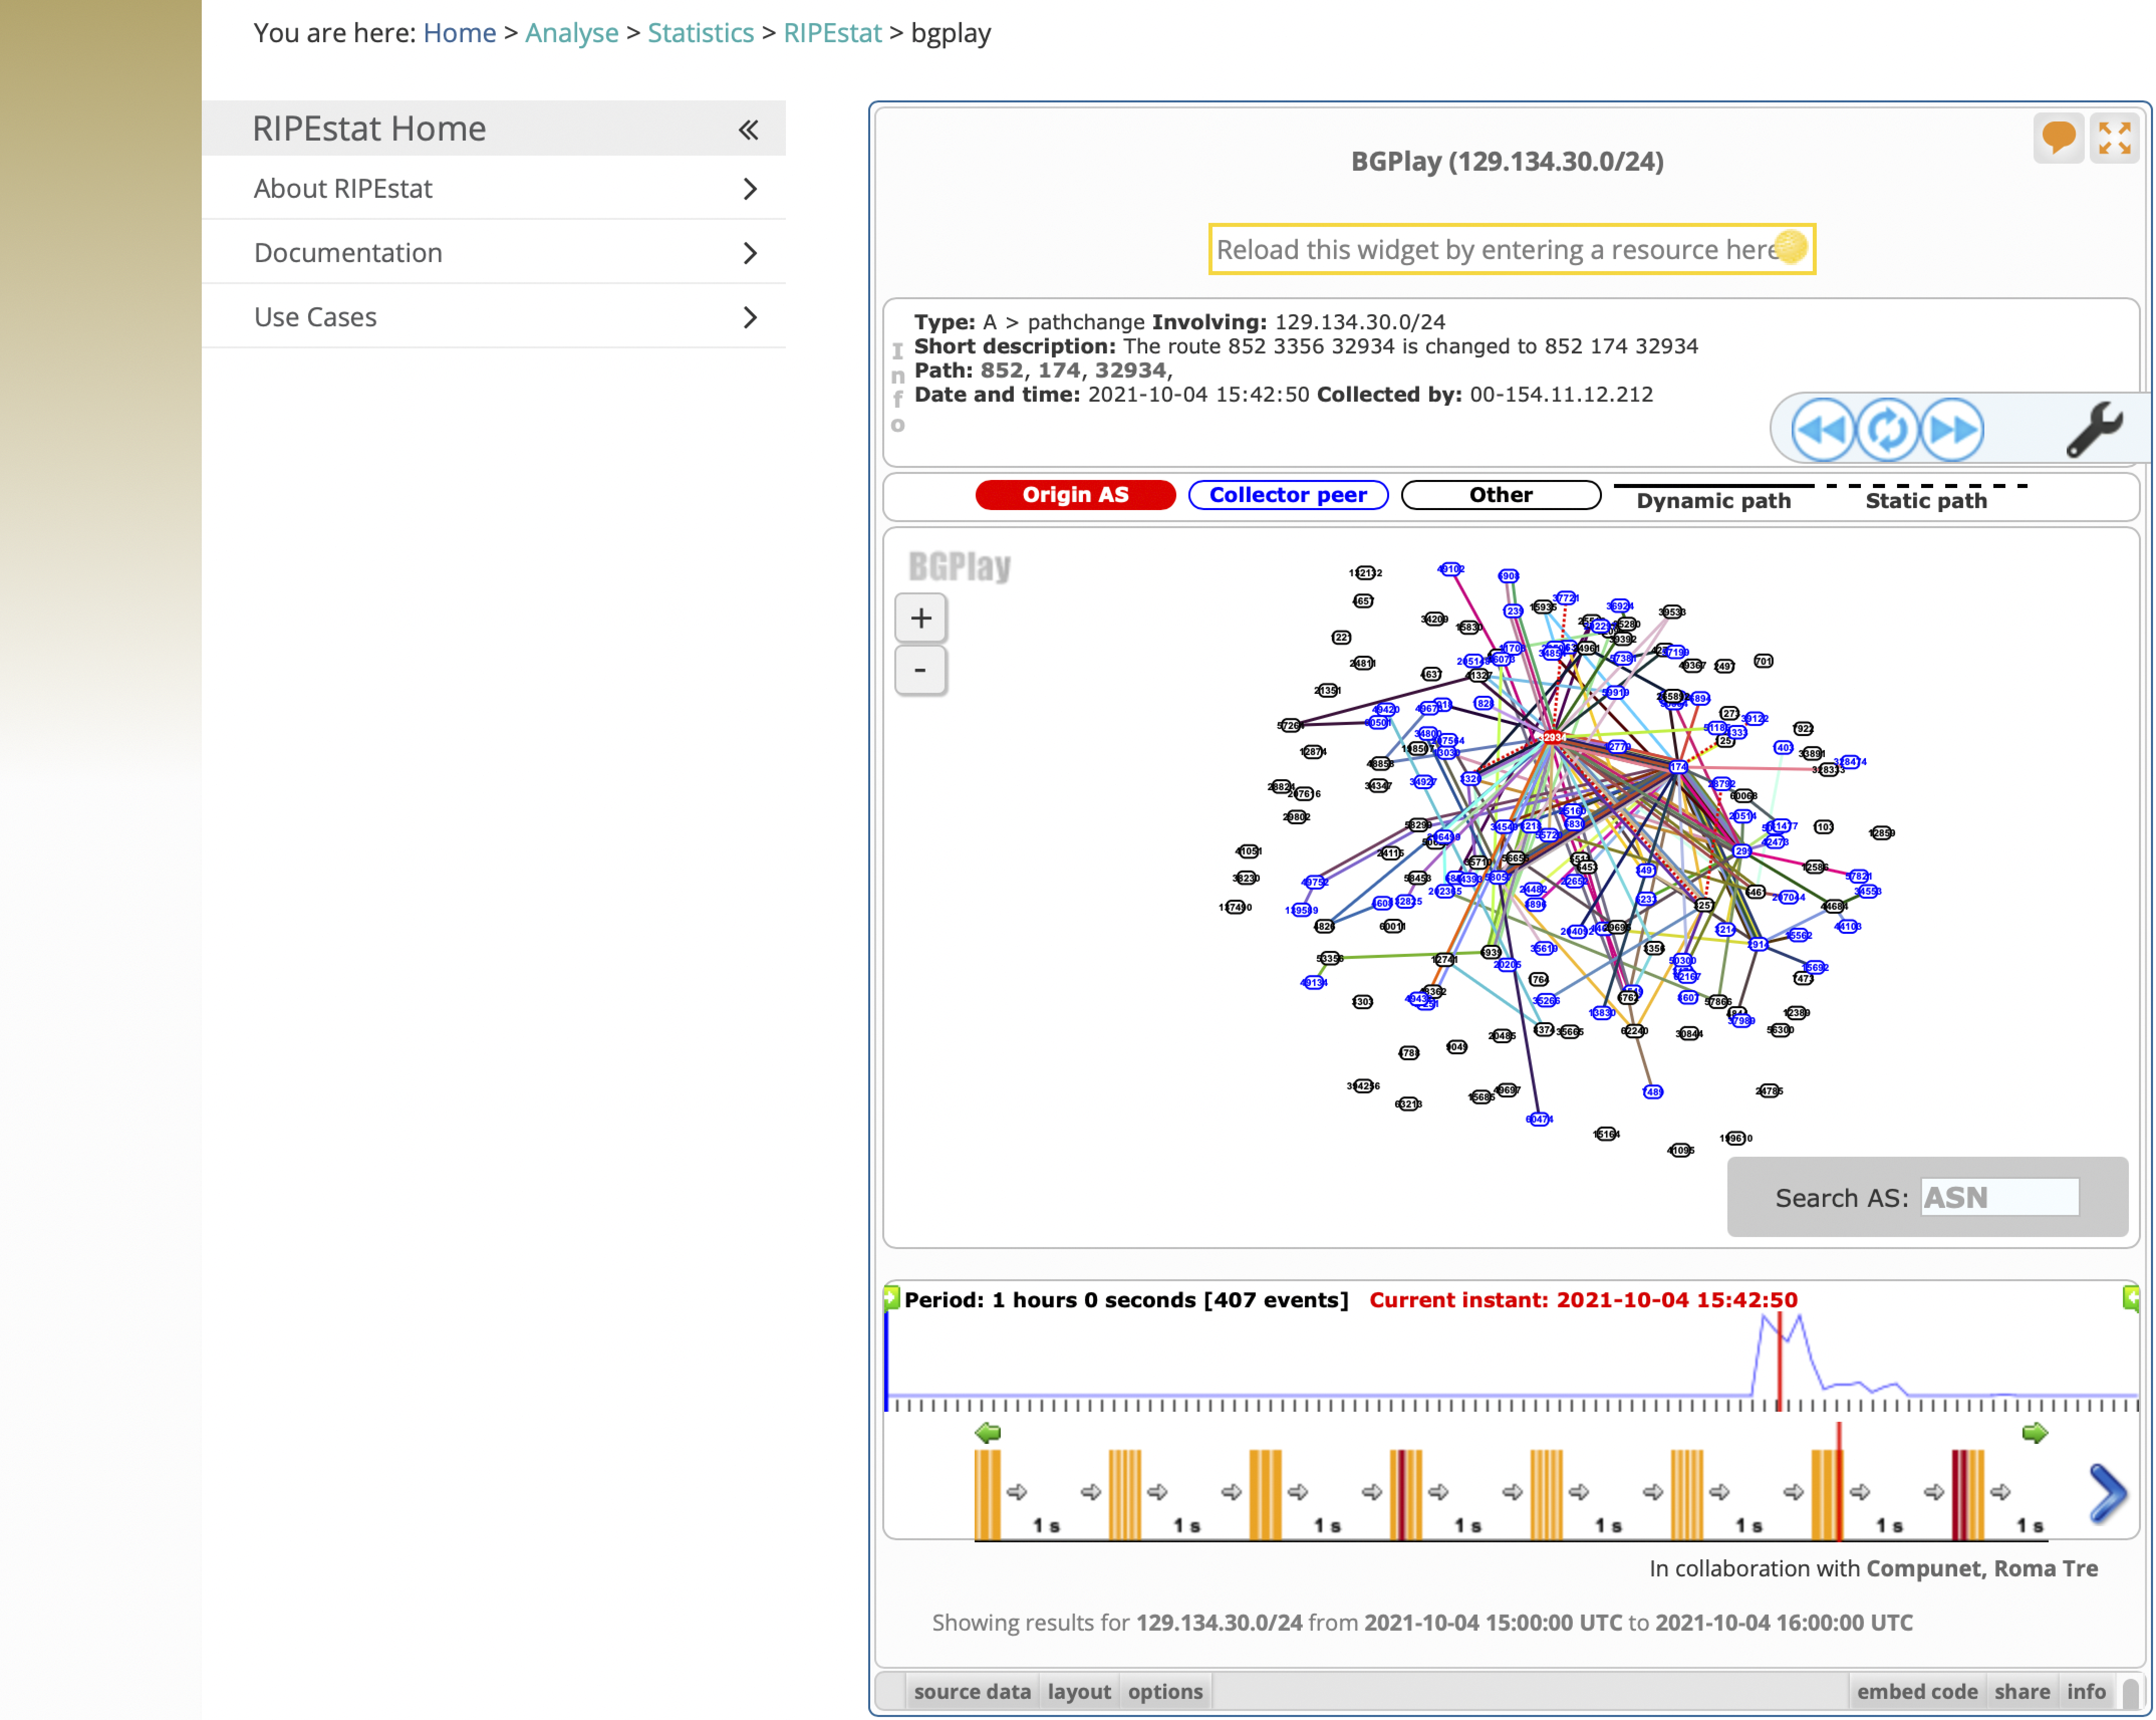The width and height of the screenshot is (2156, 1720).
Task: Zoom in the graph with plus button
Action: tap(920, 618)
